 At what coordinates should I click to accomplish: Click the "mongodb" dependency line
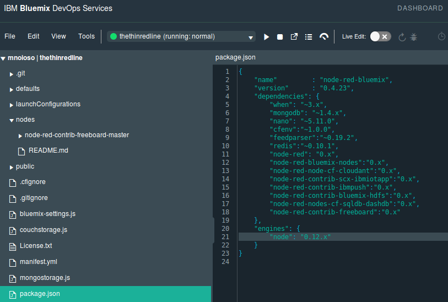307,113
